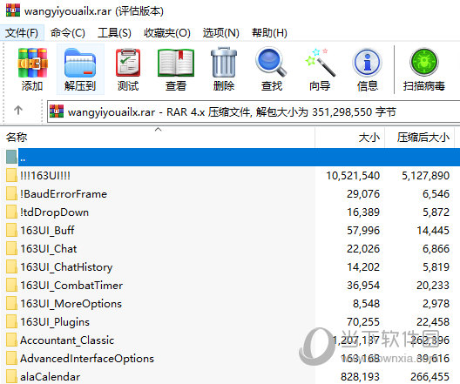
Task: Click size value 828,193
Action: click(361, 377)
